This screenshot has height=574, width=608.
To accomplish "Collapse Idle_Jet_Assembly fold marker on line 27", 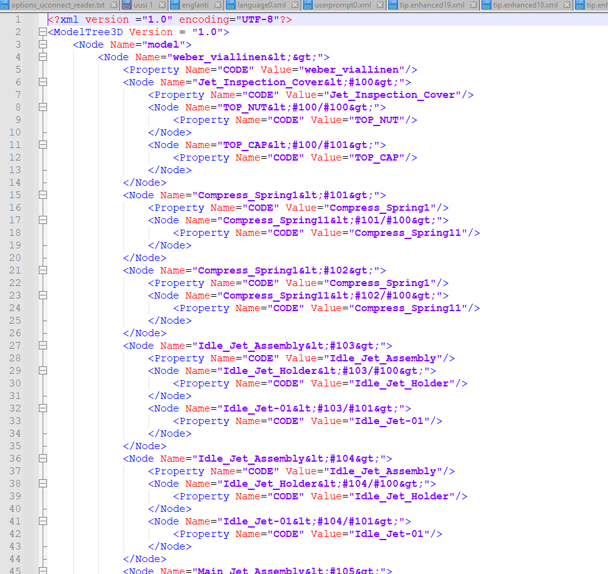I will [x=42, y=346].
